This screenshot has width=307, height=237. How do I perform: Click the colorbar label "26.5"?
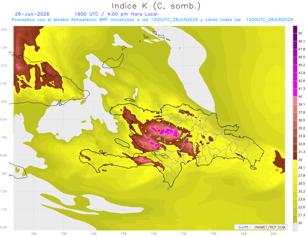coord(302,183)
